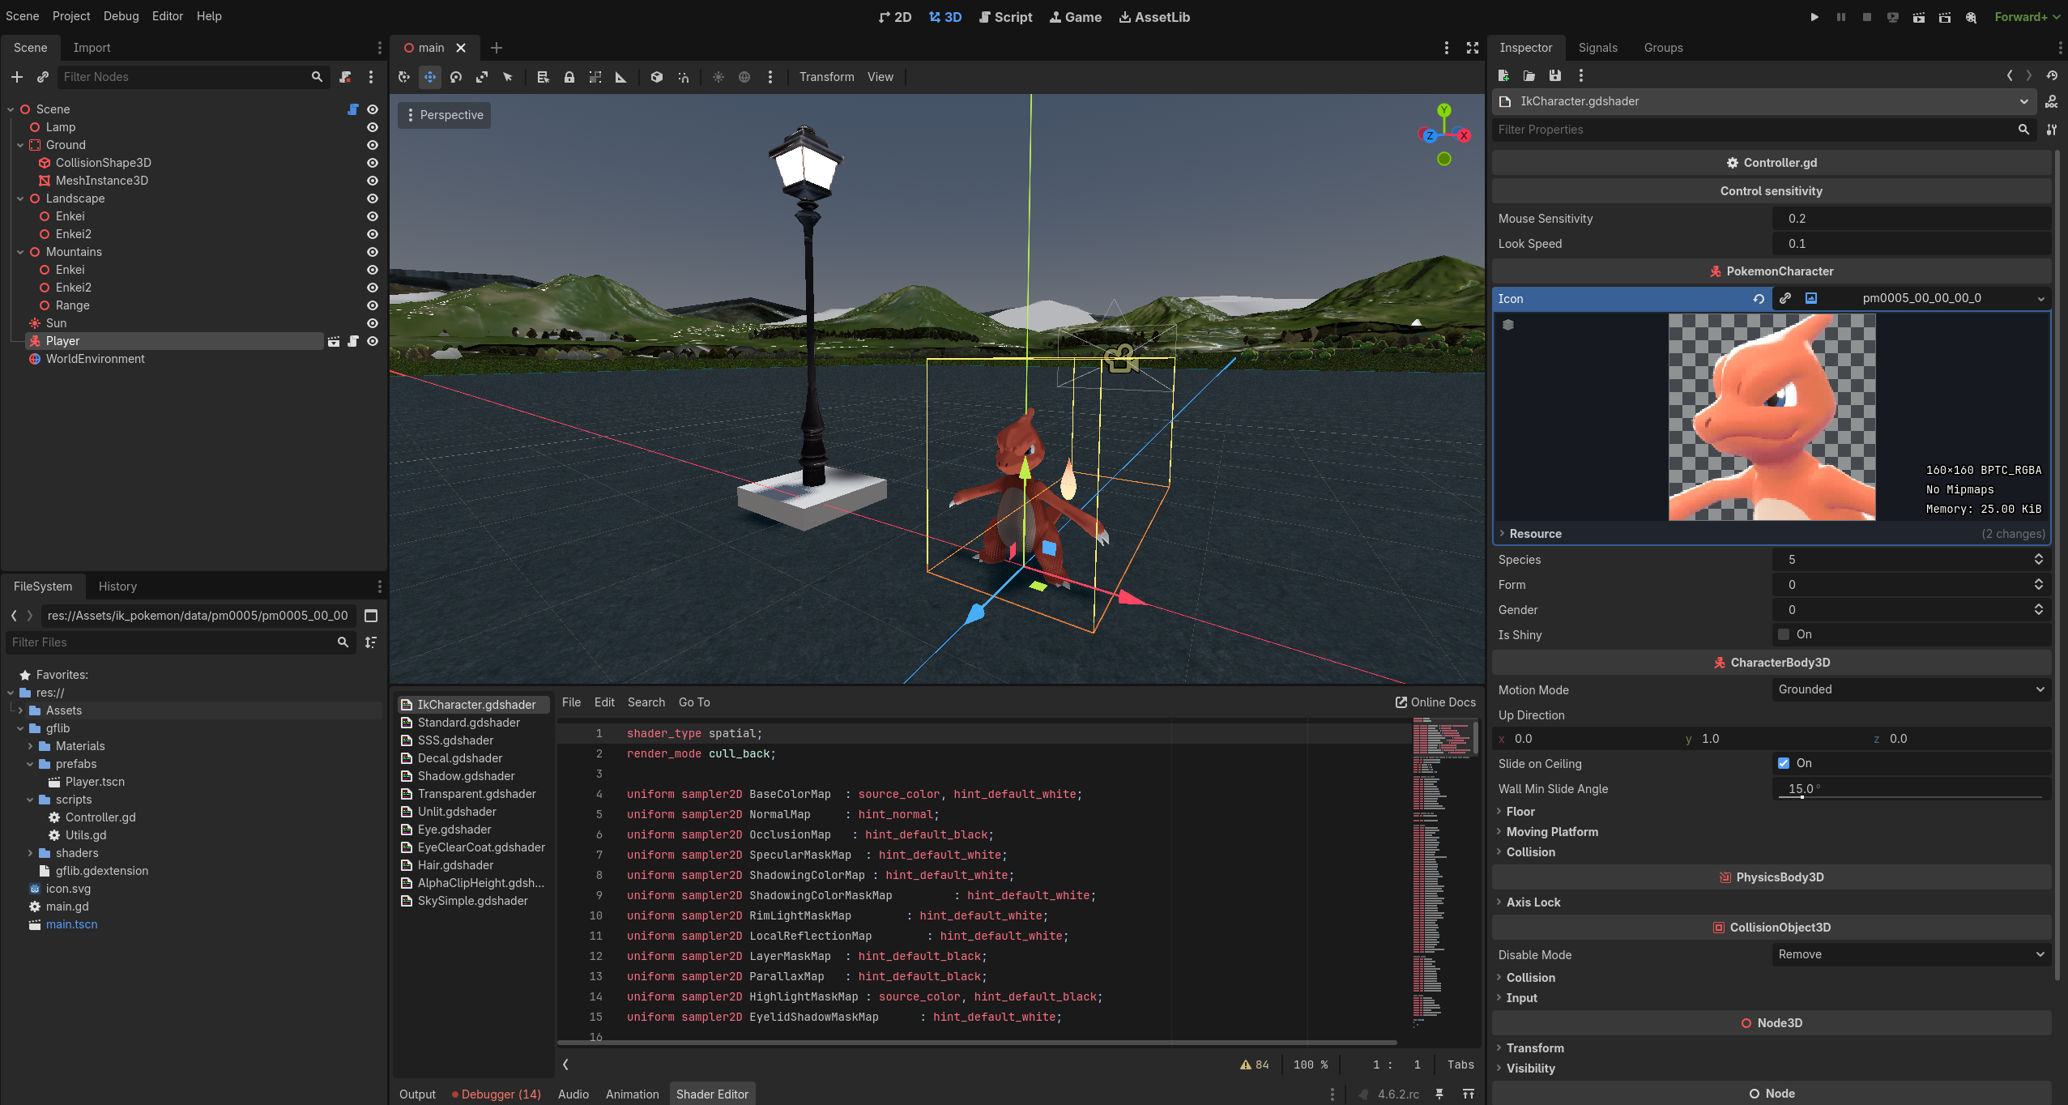The height and width of the screenshot is (1105, 2068).
Task: Enable the Is Shiny checkbox
Action: [1784, 634]
